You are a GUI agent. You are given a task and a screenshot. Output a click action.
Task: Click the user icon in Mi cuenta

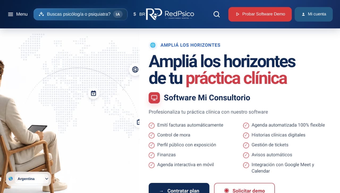click(x=303, y=14)
